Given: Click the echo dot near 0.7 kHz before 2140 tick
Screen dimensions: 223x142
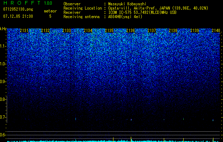Looking at the screenshot, I should (x=213, y=120).
